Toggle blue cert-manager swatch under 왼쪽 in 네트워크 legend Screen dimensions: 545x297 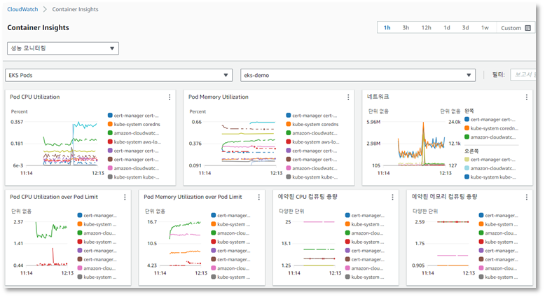[467, 120]
